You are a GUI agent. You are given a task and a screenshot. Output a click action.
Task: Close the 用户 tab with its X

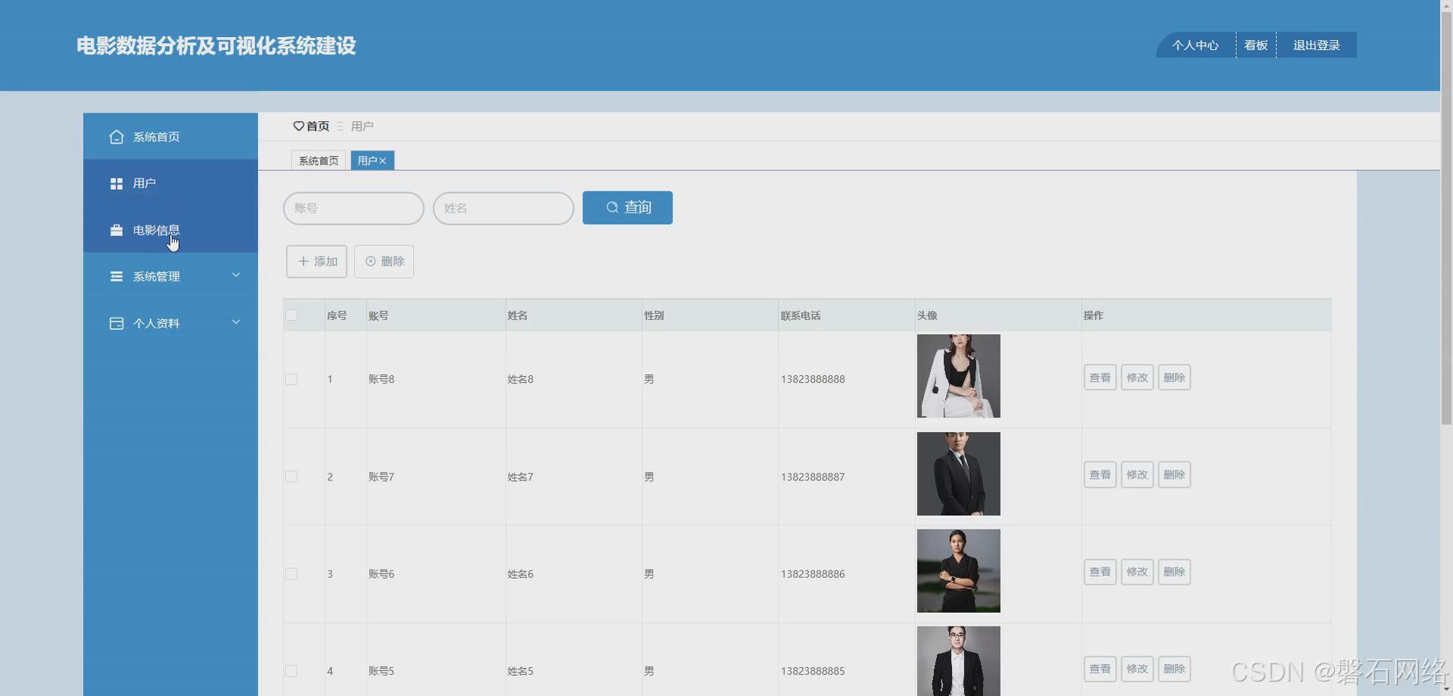(x=383, y=161)
